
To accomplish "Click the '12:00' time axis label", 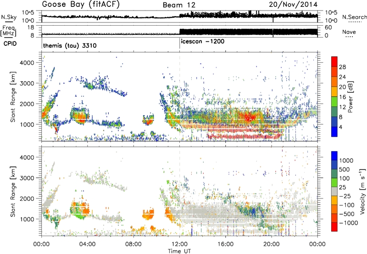I will tap(180, 244).
